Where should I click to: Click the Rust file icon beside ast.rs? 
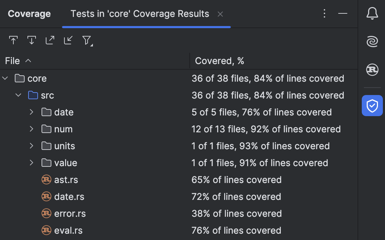[46, 179]
